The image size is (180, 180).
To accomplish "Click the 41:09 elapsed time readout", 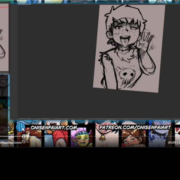I will pos(172,142).
